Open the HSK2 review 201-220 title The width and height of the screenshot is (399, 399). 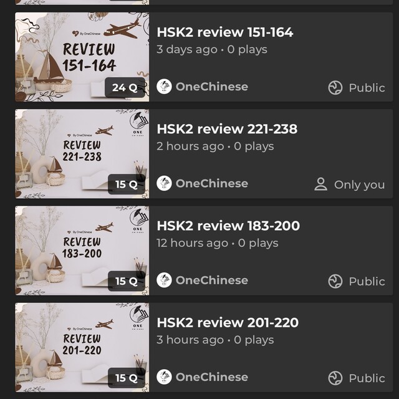[228, 323]
